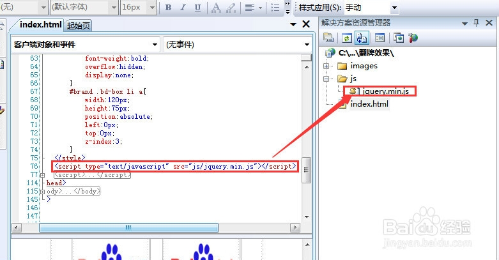Close the index.html document tab
This screenshot has height=260, width=499.
[x=306, y=24]
